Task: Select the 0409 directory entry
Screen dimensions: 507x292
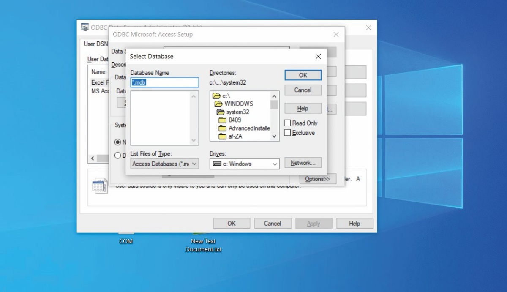Action: pos(235,120)
